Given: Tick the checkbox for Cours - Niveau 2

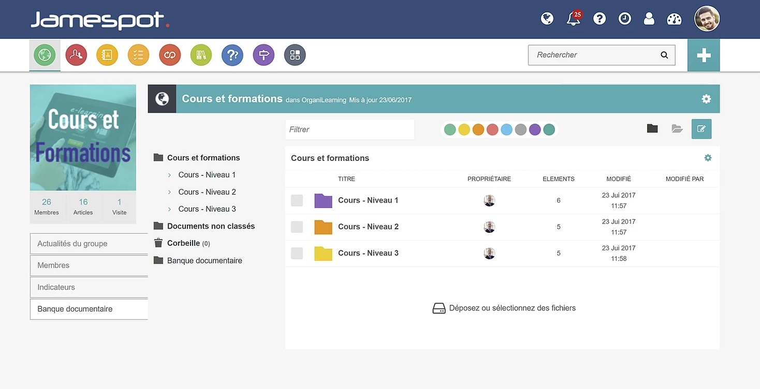Looking at the screenshot, I should 297,227.
